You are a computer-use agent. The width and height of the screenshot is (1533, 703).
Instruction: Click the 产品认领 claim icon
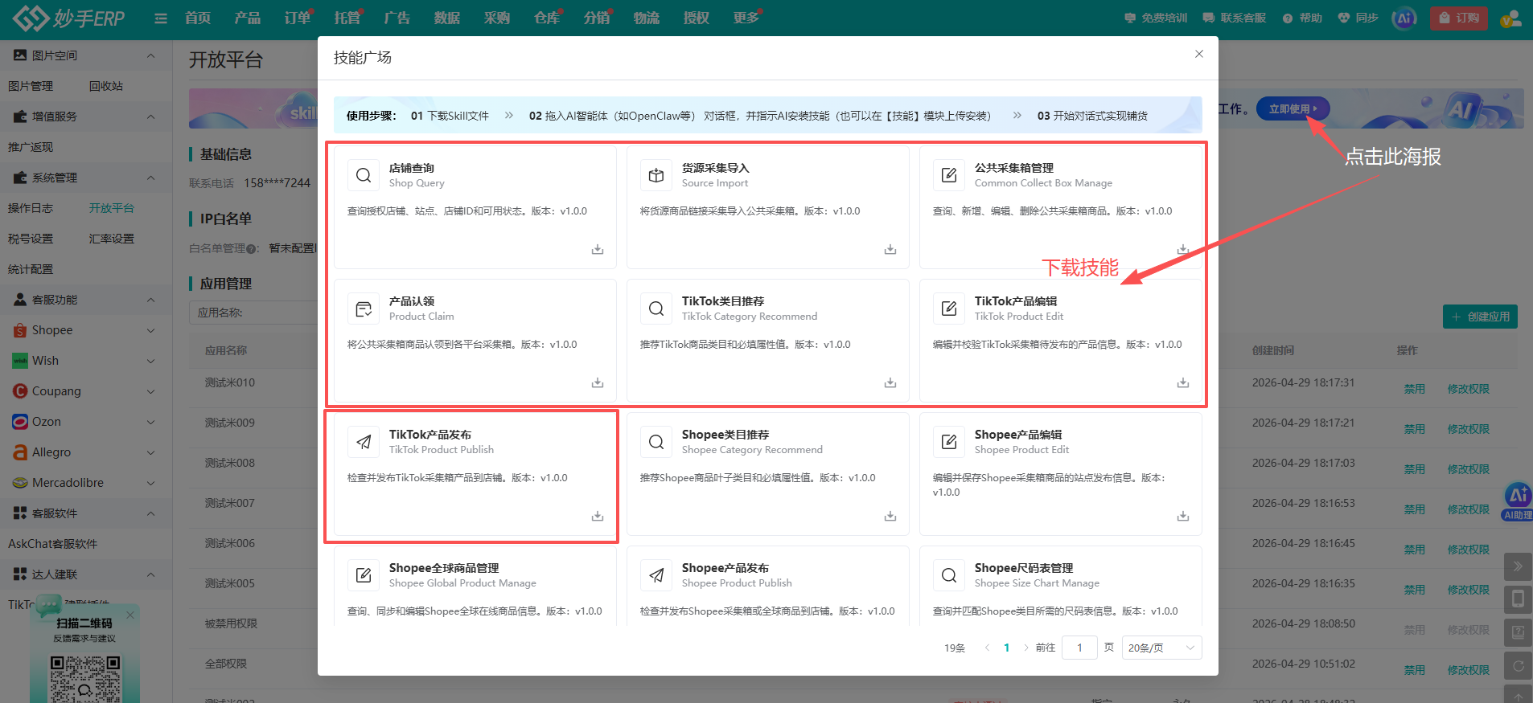coord(364,309)
